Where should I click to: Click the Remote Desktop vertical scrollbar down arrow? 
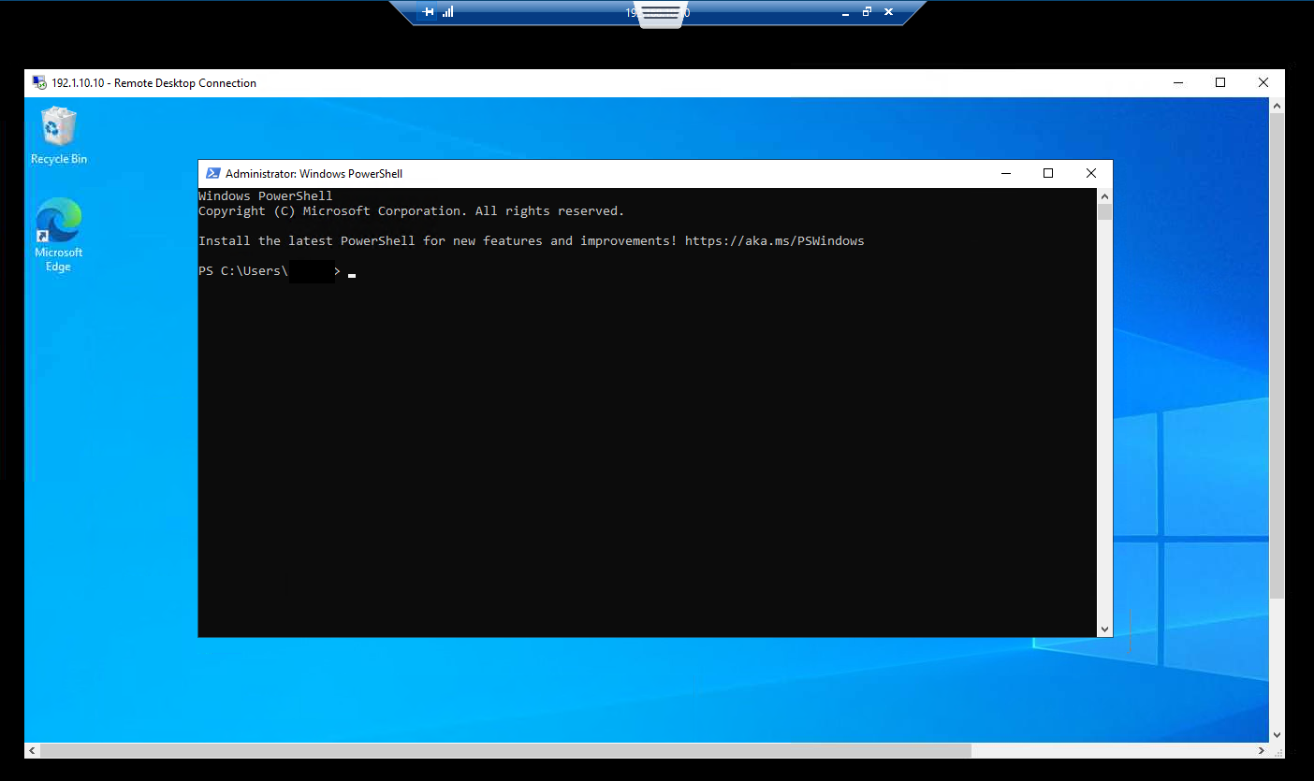(1277, 735)
